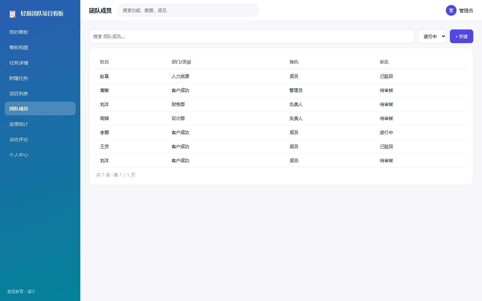Focus the 搜索 团队成员 input field
Image resolution: width=482 pixels, height=301 pixels.
tap(252, 36)
